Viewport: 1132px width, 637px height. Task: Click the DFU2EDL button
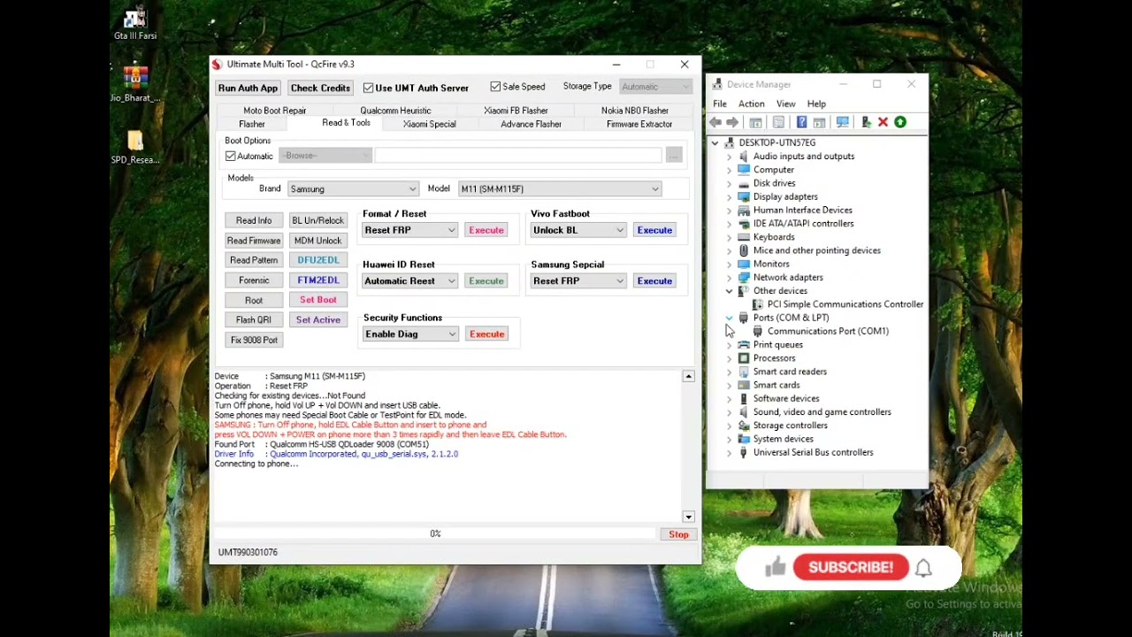tap(317, 260)
